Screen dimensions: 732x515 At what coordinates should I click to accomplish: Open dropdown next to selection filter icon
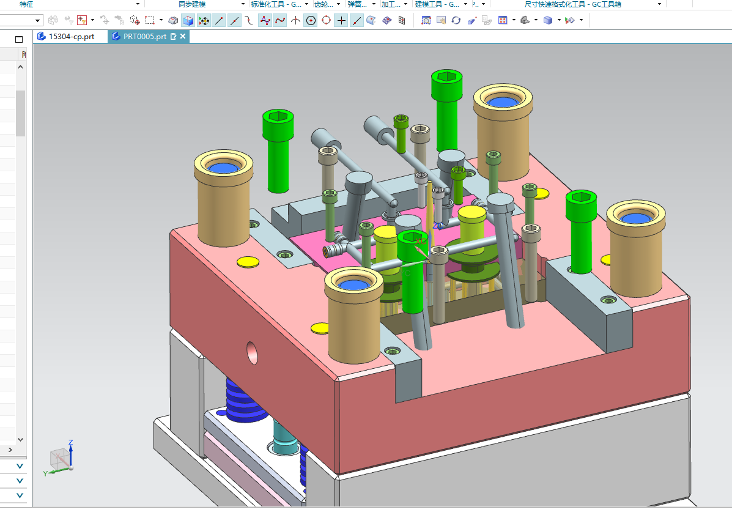point(92,20)
